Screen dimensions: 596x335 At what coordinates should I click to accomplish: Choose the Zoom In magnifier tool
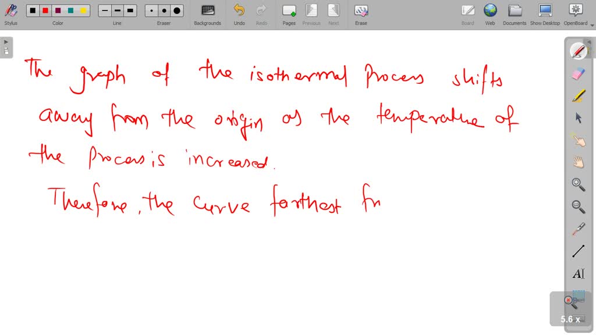tap(578, 184)
